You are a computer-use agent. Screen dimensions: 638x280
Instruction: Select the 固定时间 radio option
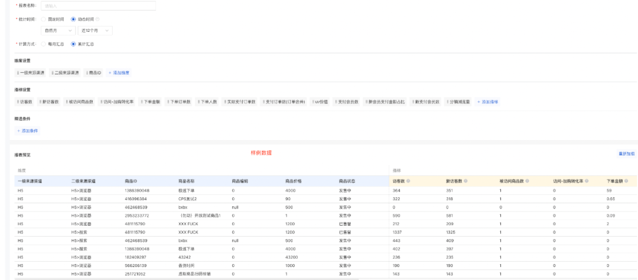(44, 19)
